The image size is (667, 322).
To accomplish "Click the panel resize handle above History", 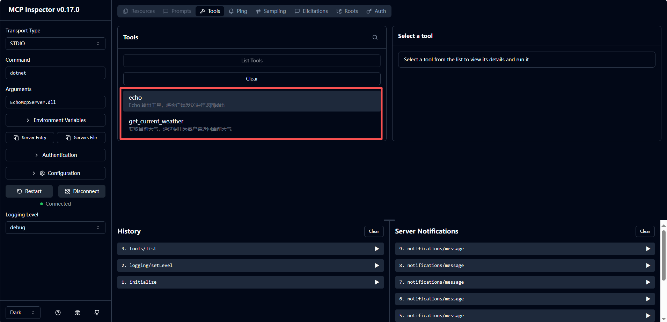I will [389, 220].
